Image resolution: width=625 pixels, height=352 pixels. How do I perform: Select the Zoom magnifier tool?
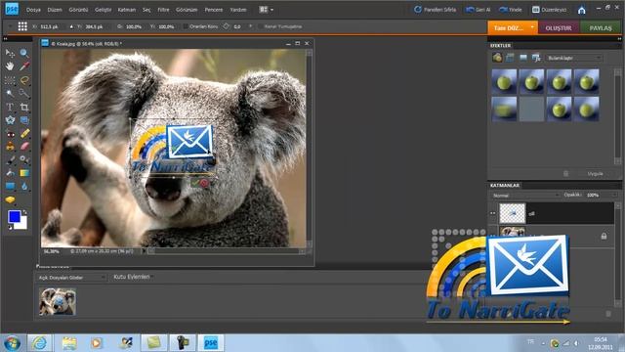click(23, 53)
